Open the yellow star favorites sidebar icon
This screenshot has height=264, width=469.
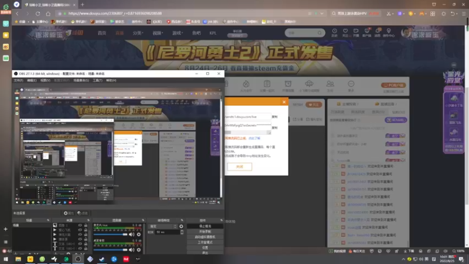pos(6,35)
